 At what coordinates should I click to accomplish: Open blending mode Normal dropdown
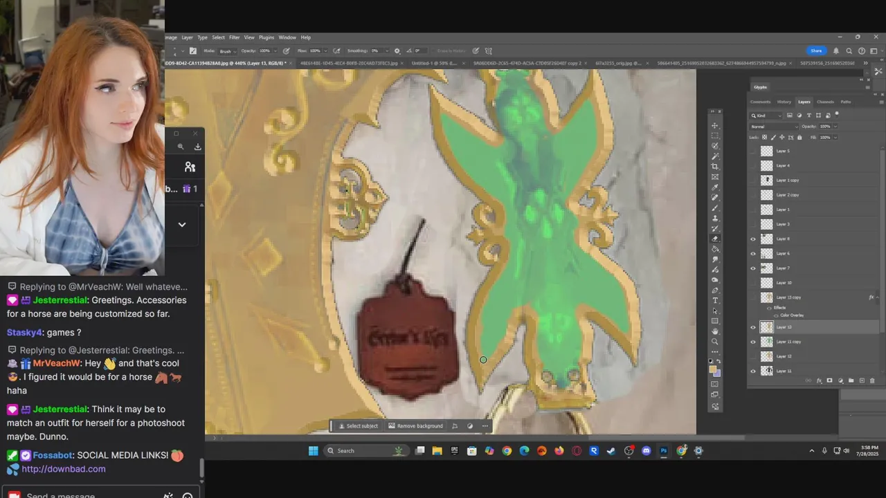pyautogui.click(x=773, y=127)
